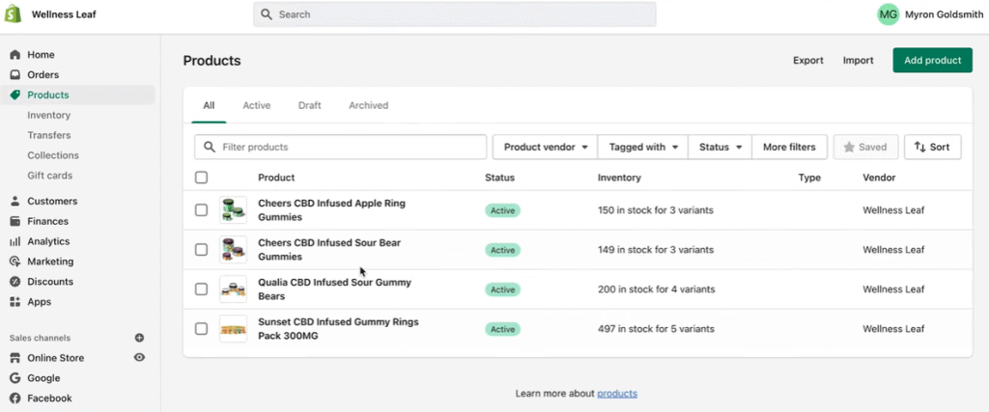Follow the products help link
Viewport: 989px width, 412px height.
coord(617,393)
